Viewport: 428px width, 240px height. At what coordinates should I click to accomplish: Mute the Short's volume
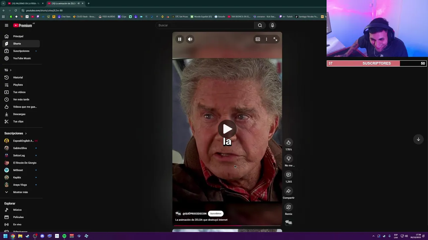click(x=190, y=39)
